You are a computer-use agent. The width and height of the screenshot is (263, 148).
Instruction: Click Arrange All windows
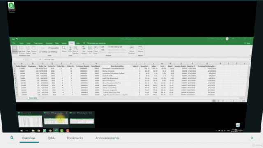(90, 50)
